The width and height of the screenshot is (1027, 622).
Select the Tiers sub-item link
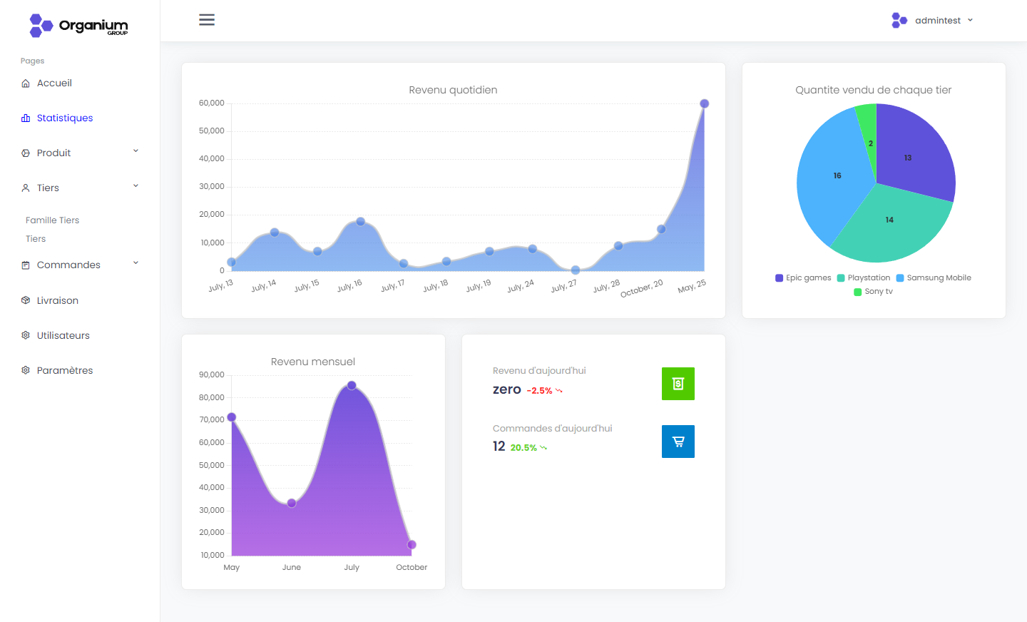point(36,239)
